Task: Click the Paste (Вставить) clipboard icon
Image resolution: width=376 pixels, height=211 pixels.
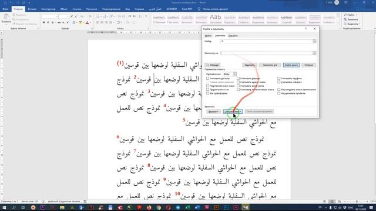Action: (6, 17)
